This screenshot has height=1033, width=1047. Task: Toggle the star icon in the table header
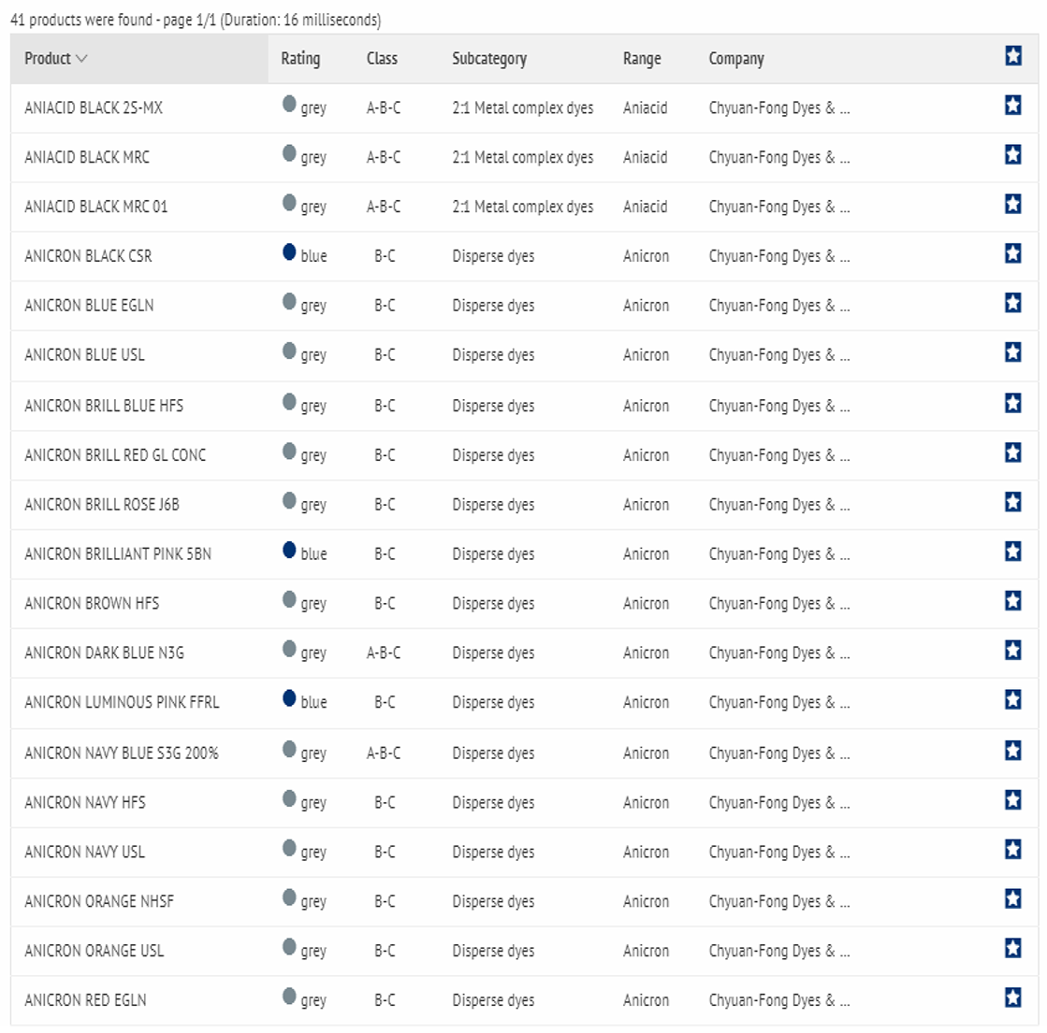tap(1012, 56)
